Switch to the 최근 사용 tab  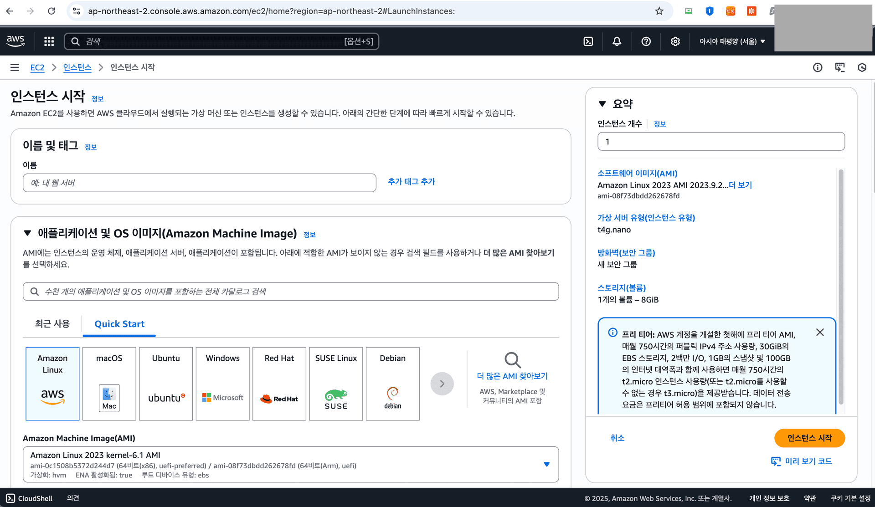(x=52, y=323)
